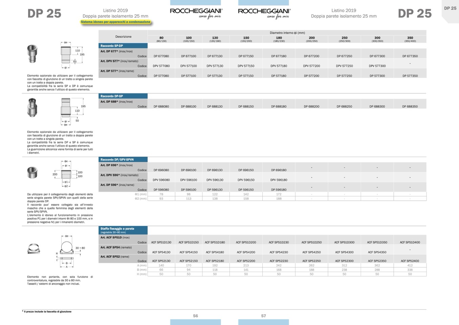Screen dimensions: 459x325
Task: Click the Raccordo DP-SP product photo
Action: click(x=32, y=107)
